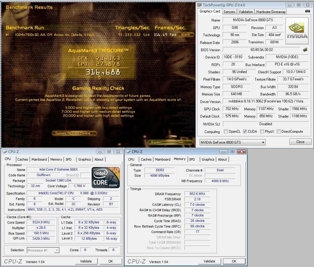Open the Hardware Giveaway tab
This screenshot has width=314, height=267.
point(271,12)
